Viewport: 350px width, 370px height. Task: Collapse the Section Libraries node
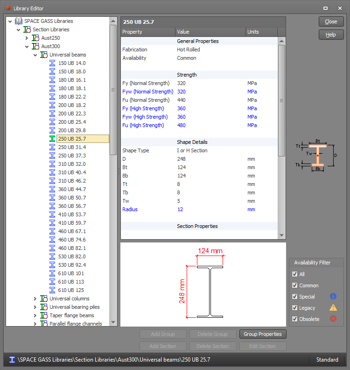coord(18,30)
